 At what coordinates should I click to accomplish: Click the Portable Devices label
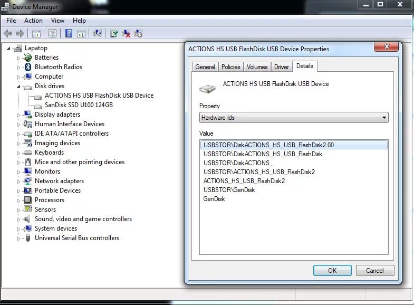(58, 190)
